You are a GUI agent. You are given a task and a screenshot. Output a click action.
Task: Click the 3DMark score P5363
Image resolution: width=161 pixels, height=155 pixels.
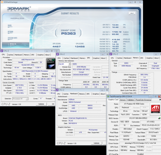tap(68, 33)
